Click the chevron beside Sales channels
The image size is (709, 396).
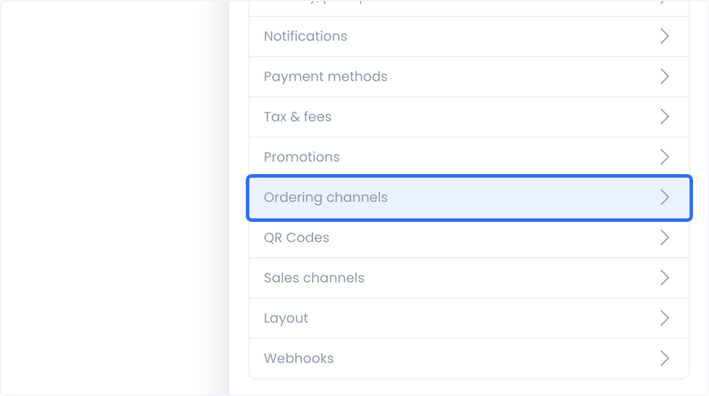click(x=665, y=278)
